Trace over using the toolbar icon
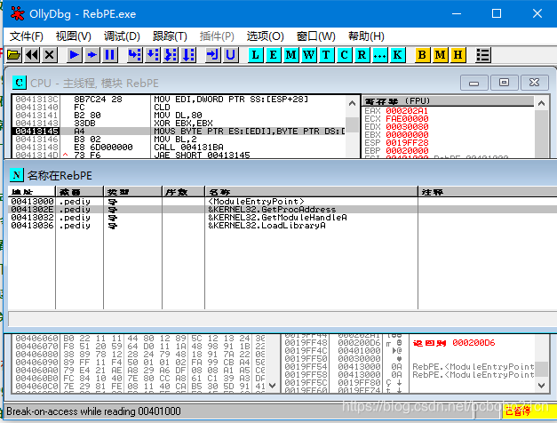 point(188,55)
